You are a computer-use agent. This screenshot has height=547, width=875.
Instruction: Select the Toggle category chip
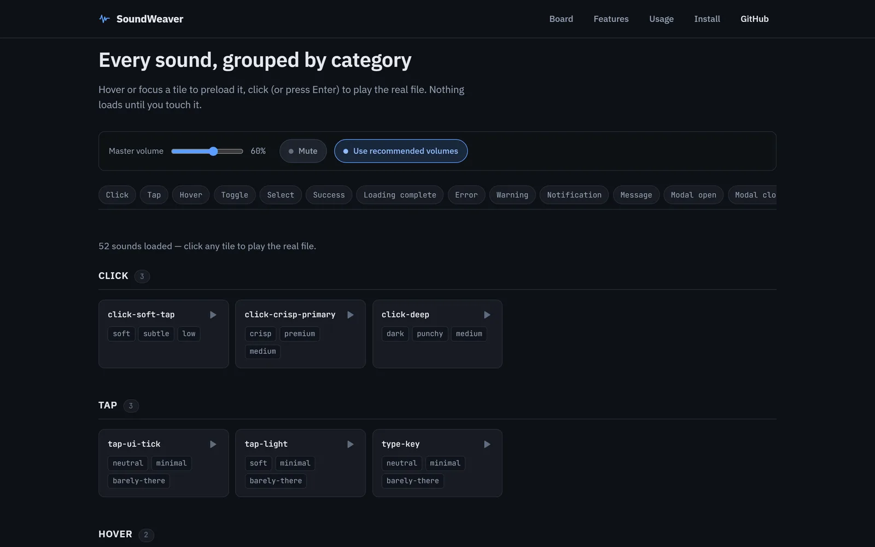[x=235, y=195]
